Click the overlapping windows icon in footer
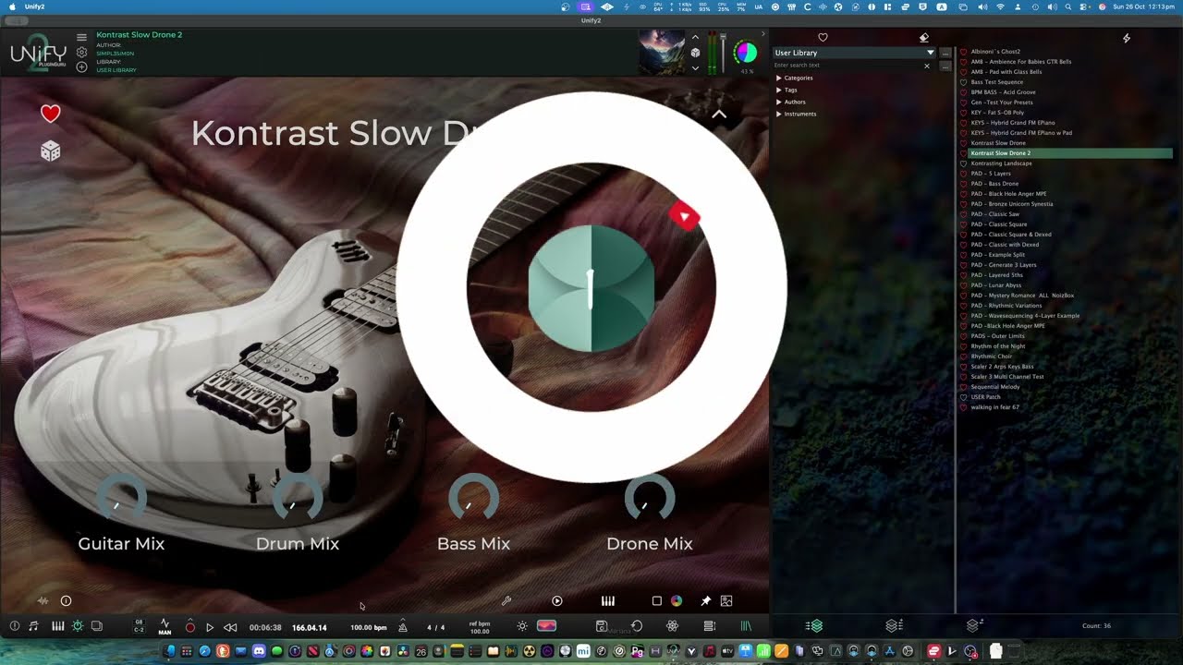The image size is (1183, 665). click(x=97, y=626)
